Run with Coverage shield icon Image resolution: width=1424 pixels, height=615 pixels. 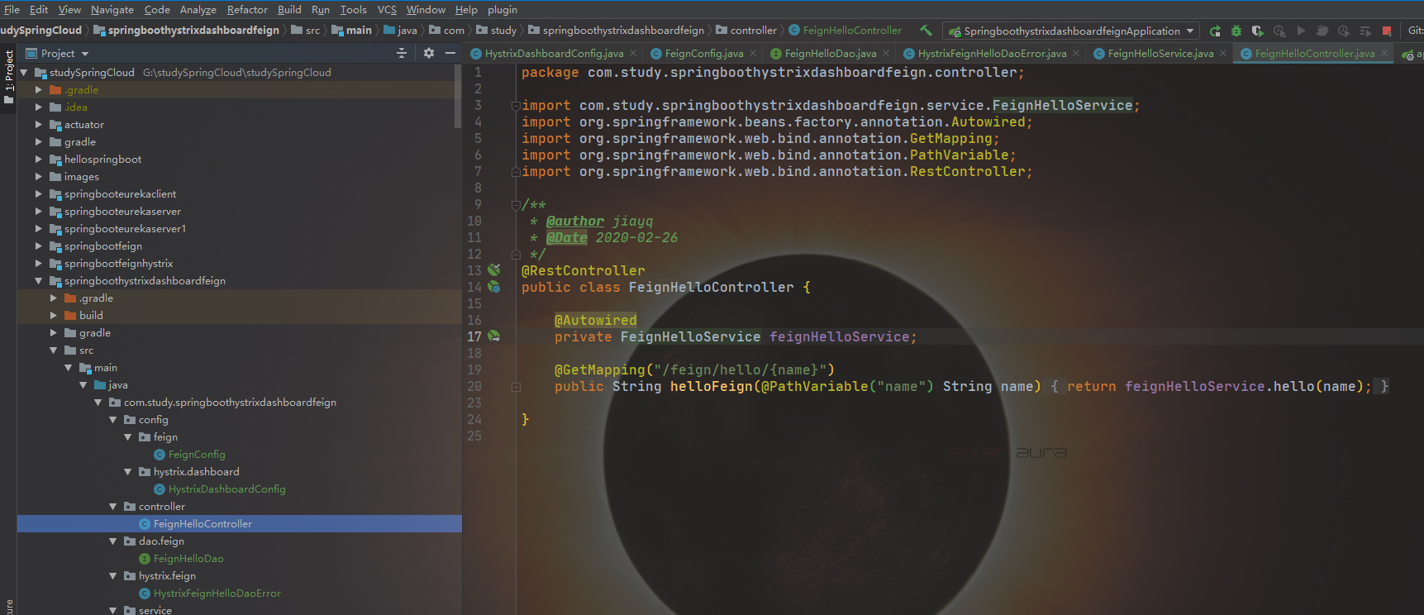[x=1258, y=31]
